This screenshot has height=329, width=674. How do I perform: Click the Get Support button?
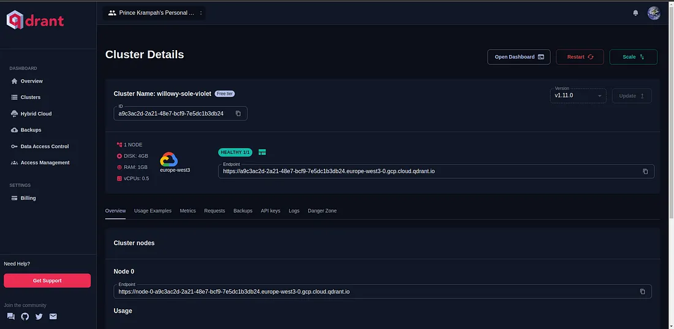pyautogui.click(x=47, y=281)
